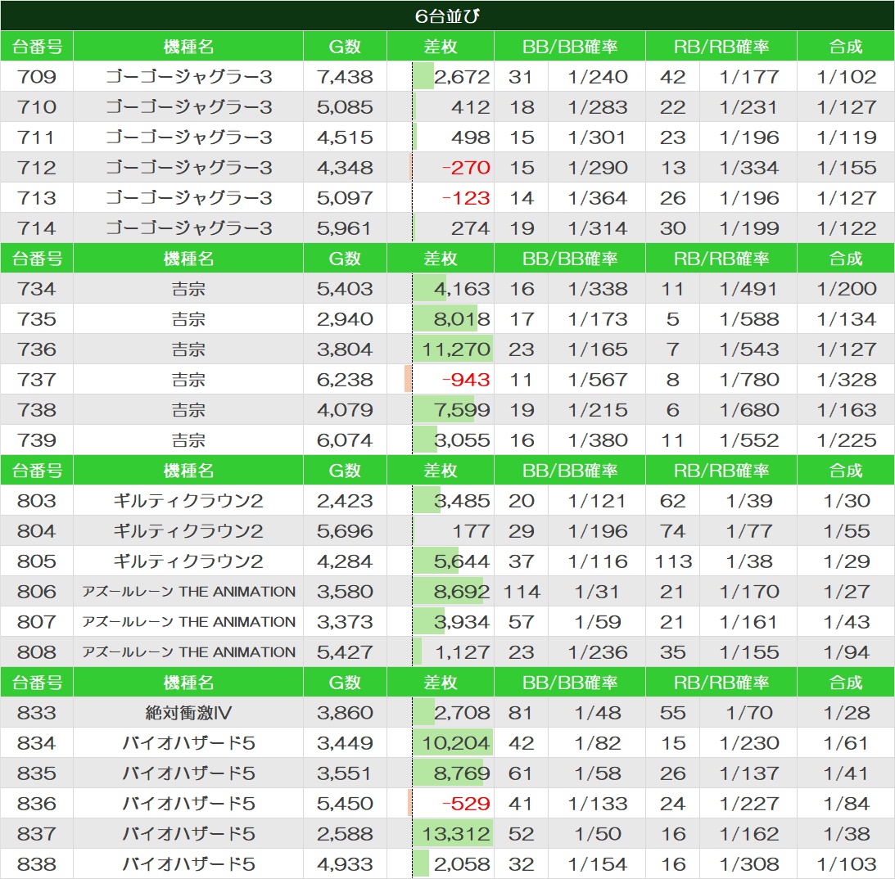Click the red -529 差枚 value
This screenshot has width=895, height=879.
coord(466,803)
